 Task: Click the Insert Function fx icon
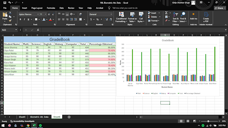(38, 30)
